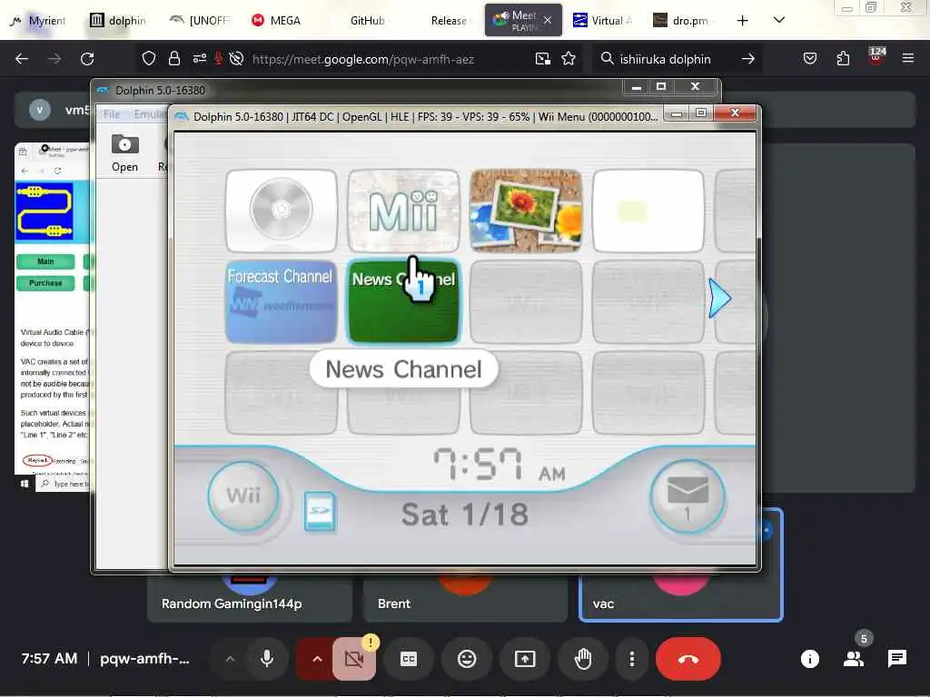The height and width of the screenshot is (697, 930).
Task: Click the blocked microphone permission icon
Action: tap(218, 59)
